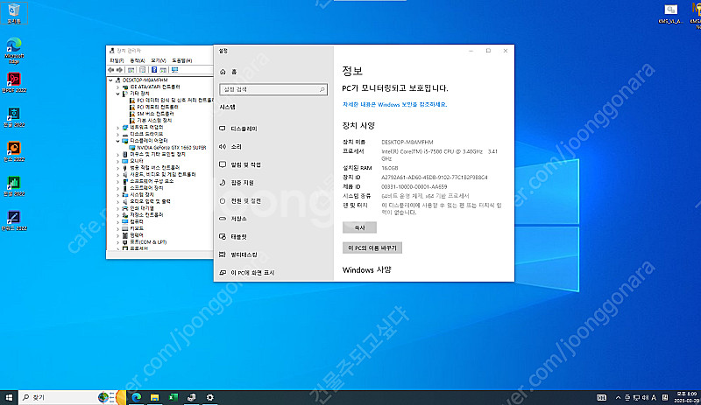The width and height of the screenshot is (701, 405).
Task: Click the volume speaker icon in system tray
Action: point(645,397)
